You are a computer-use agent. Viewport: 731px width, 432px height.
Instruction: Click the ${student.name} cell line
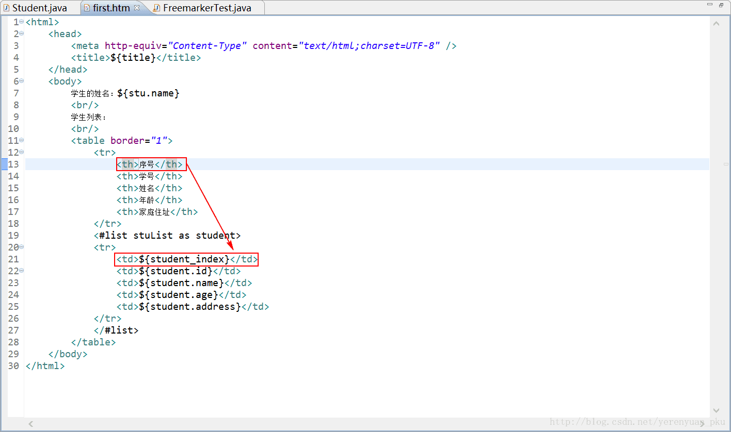[184, 283]
